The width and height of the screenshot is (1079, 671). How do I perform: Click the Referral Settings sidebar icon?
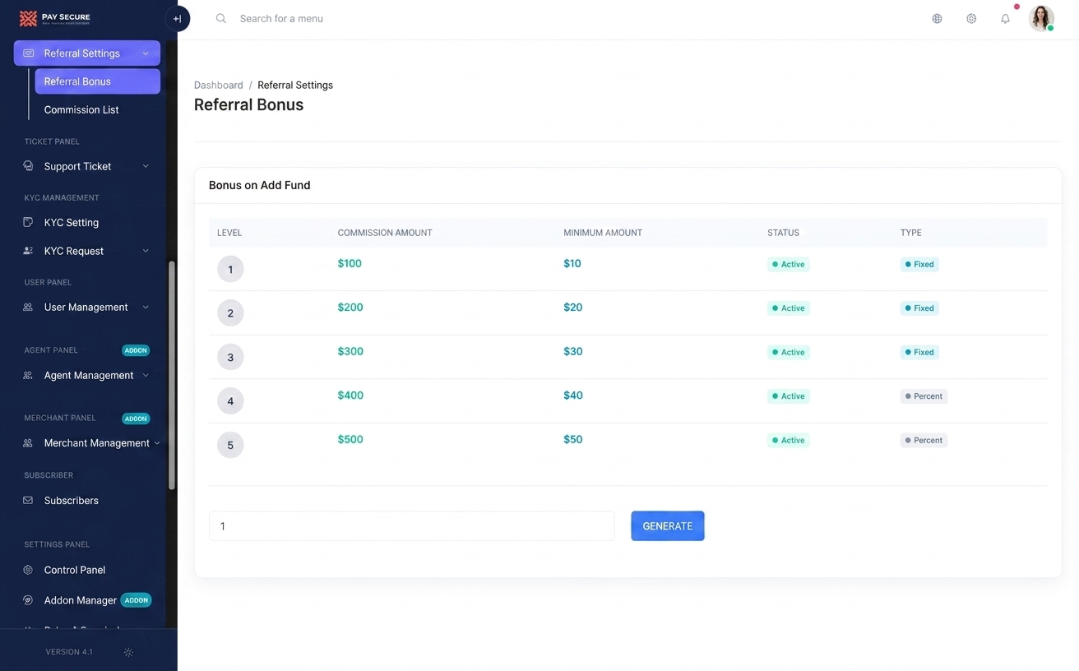pyautogui.click(x=29, y=53)
